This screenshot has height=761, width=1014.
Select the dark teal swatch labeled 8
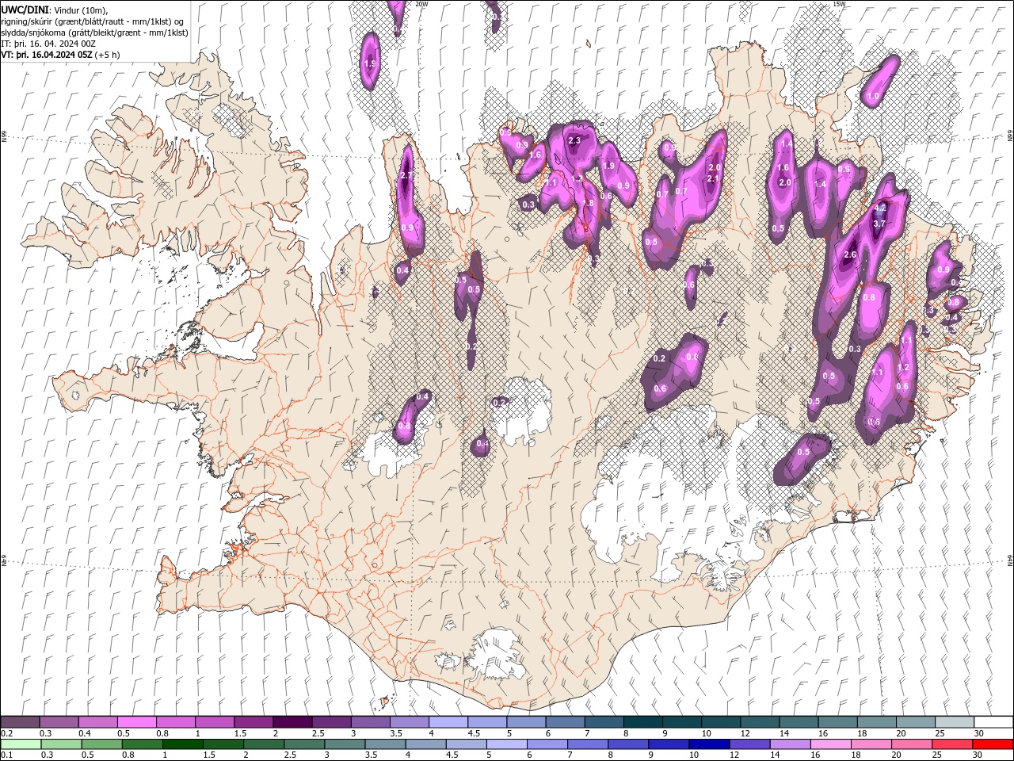pos(642,722)
